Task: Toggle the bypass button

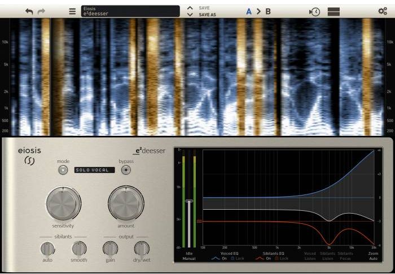Action: [126, 170]
